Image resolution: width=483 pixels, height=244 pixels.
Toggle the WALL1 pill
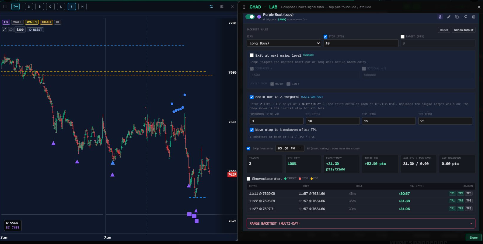pyautogui.click(x=32, y=22)
